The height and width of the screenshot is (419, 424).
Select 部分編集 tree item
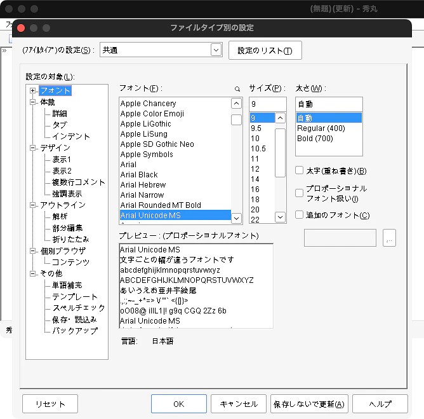pos(67,228)
